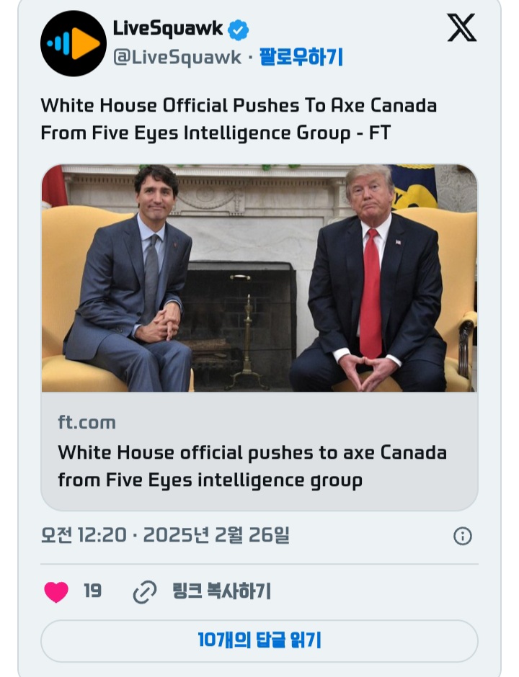Image resolution: width=519 pixels, height=677 pixels.
Task: Click the timestamp 오전 12:20 · 2025년 2월 26일
Action: [x=165, y=535]
